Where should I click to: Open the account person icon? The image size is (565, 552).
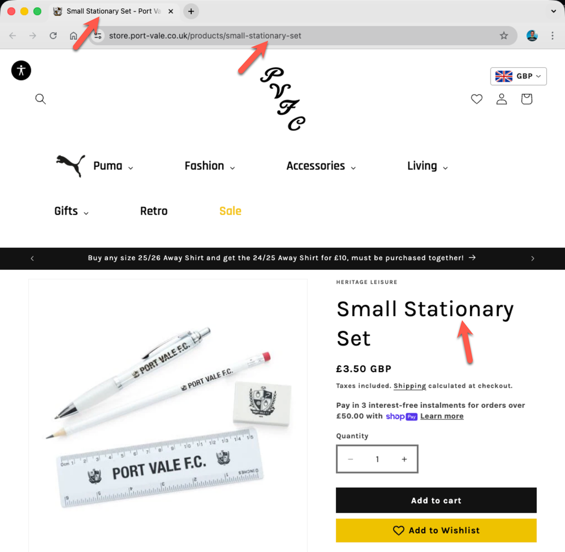(x=501, y=99)
